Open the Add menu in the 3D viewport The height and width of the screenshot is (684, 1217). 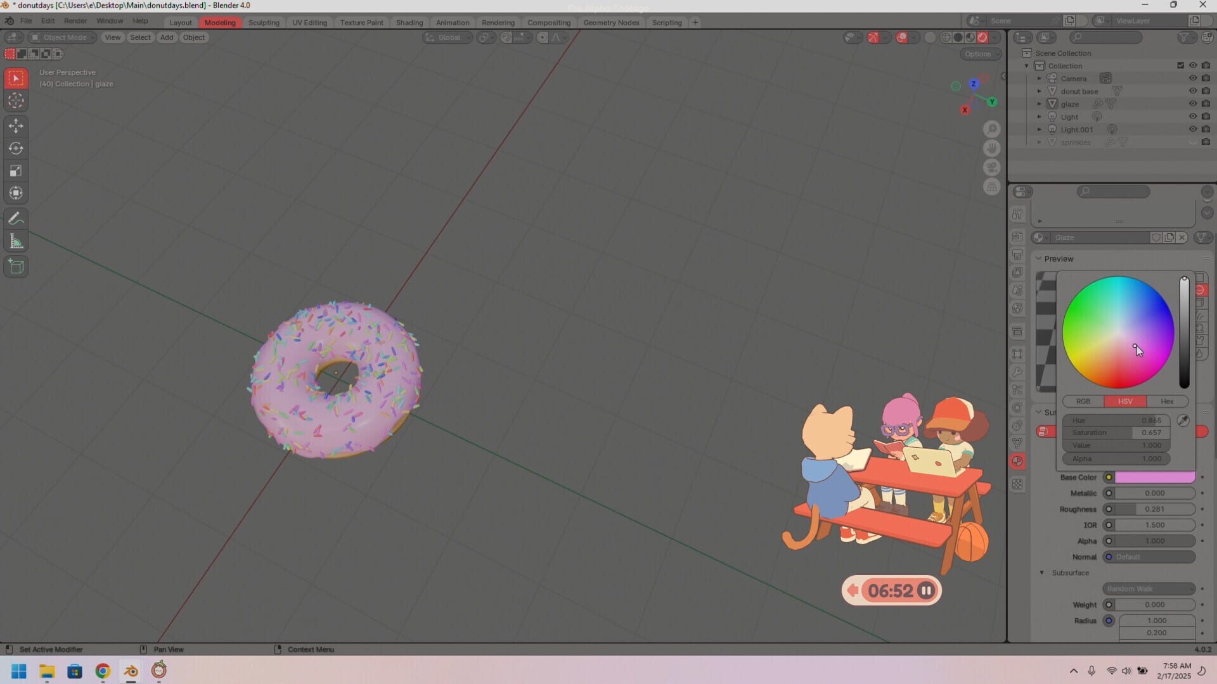[166, 37]
